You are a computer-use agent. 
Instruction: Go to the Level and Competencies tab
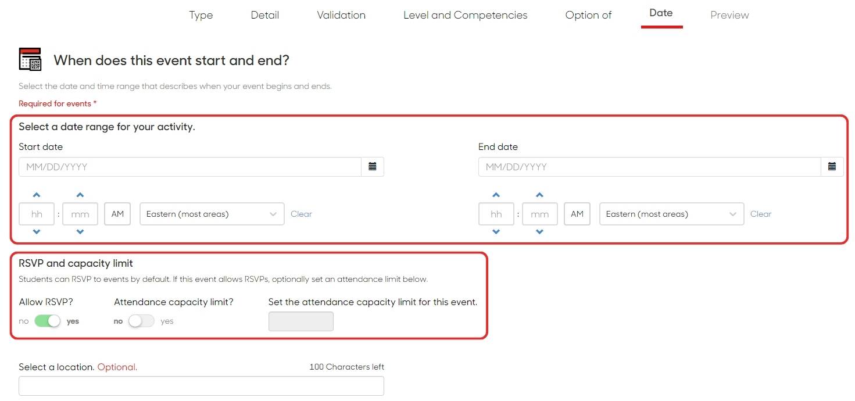pyautogui.click(x=465, y=15)
